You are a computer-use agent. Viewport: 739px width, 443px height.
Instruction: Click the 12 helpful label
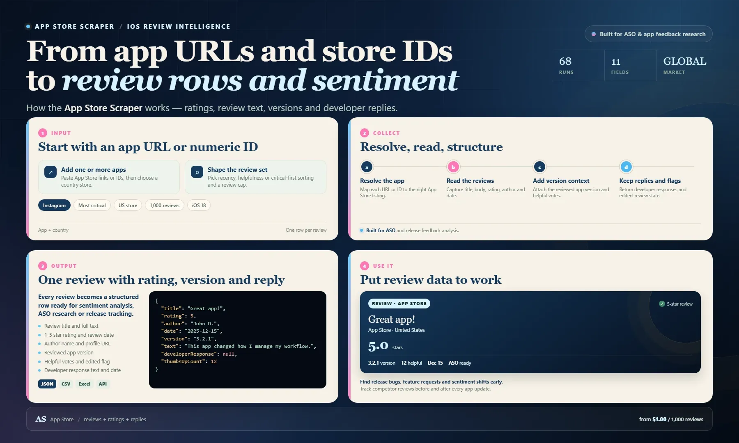411,363
